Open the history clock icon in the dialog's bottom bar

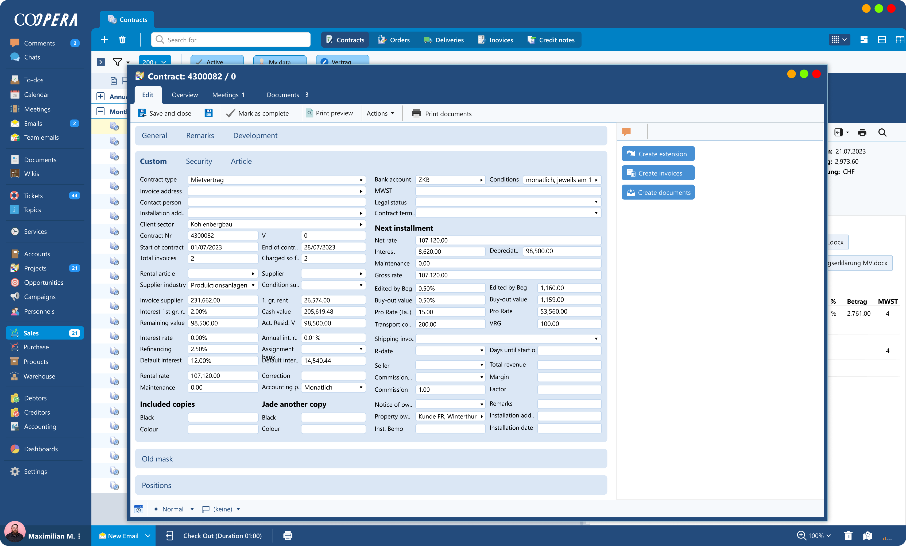138,509
